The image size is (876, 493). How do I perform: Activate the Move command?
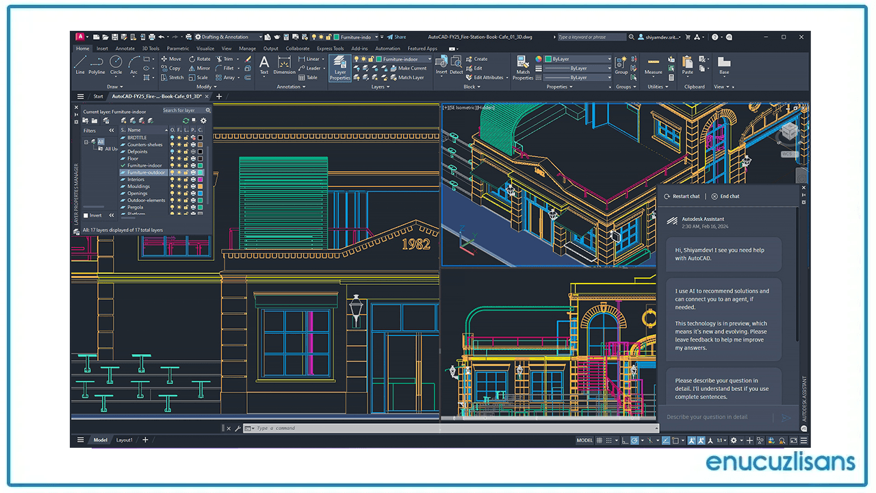[x=171, y=59]
